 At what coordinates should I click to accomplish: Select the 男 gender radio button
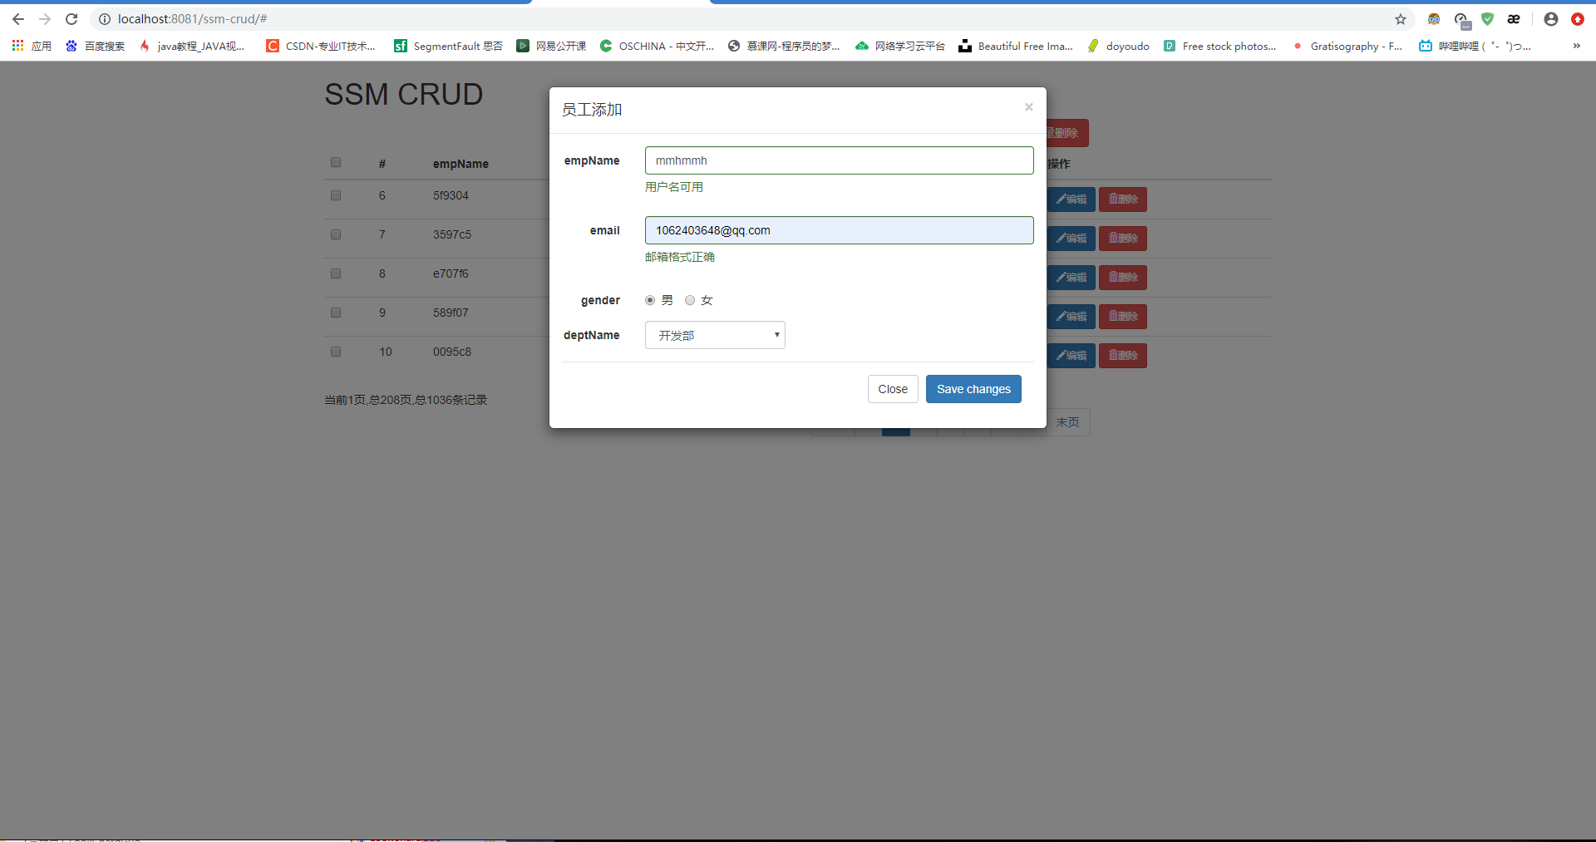[650, 300]
